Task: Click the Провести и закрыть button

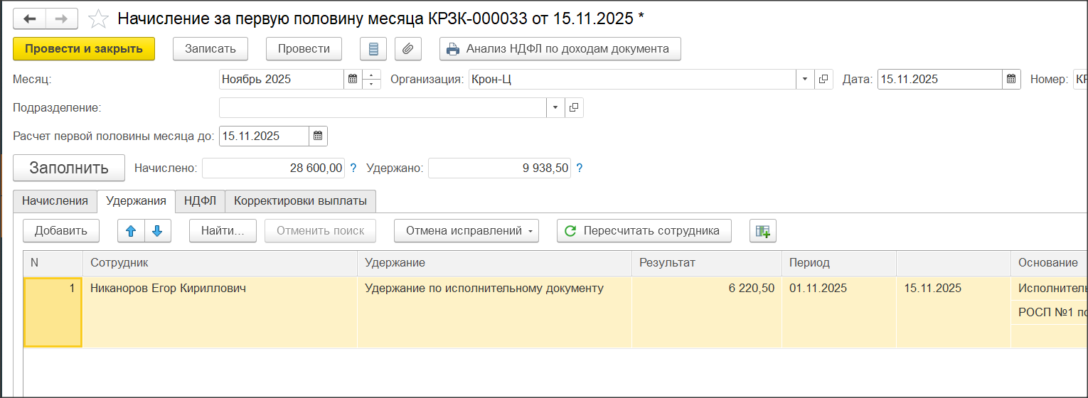Action: tap(84, 49)
